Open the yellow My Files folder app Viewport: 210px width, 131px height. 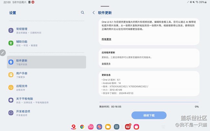pyautogui.click(x=108, y=127)
